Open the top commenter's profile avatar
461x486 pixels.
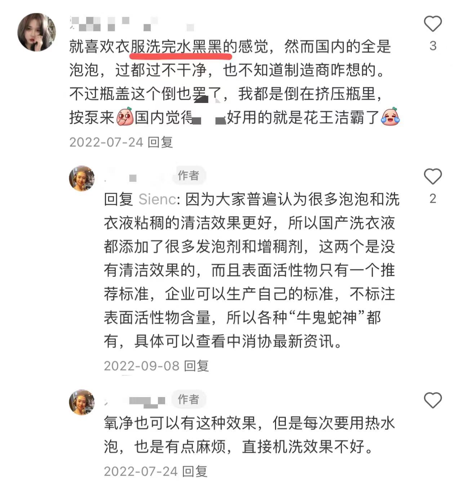point(36,32)
